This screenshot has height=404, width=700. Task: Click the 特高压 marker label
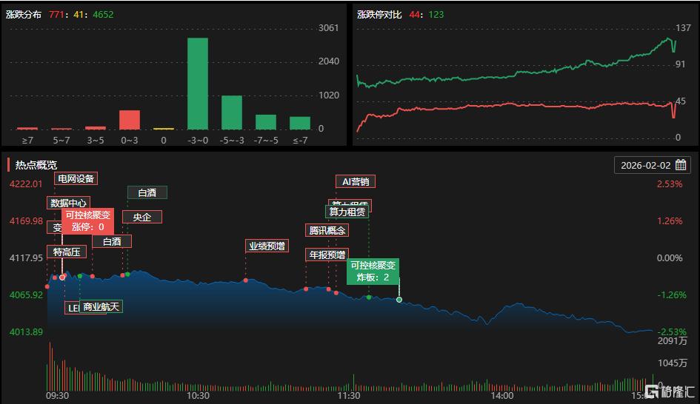point(68,252)
